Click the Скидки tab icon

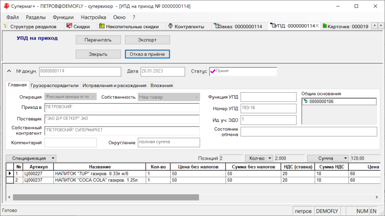coord(69,26)
